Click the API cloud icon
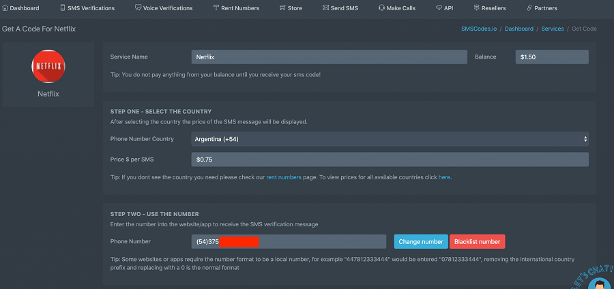The height and width of the screenshot is (289, 614). tap(439, 7)
